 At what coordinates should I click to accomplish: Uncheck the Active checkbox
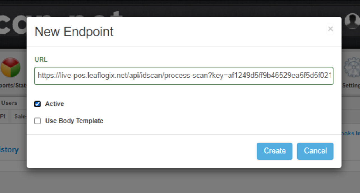point(37,104)
